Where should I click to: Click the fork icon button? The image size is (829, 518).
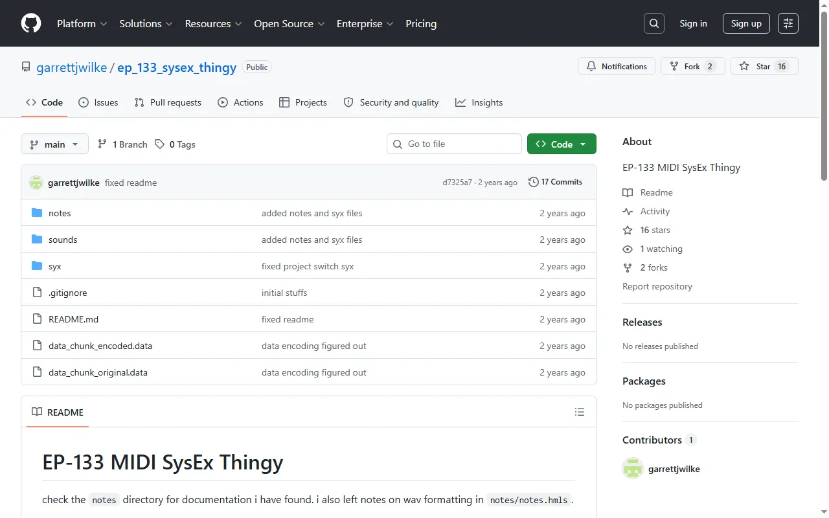click(674, 66)
